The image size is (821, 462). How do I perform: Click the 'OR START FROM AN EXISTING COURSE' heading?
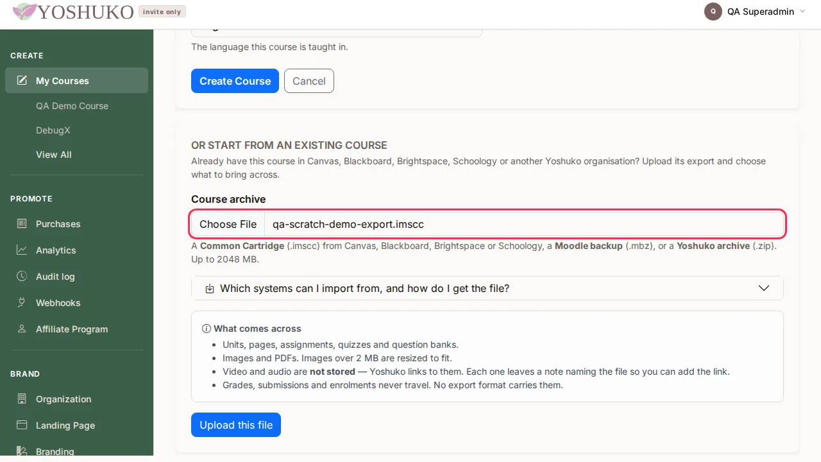289,145
